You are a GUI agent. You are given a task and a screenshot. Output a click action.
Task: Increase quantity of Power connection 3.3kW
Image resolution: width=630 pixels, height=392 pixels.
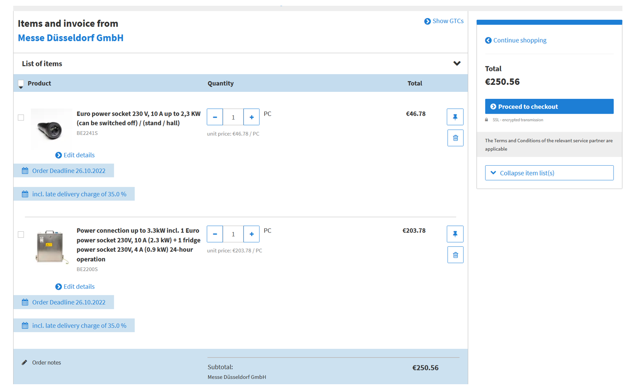(x=251, y=234)
